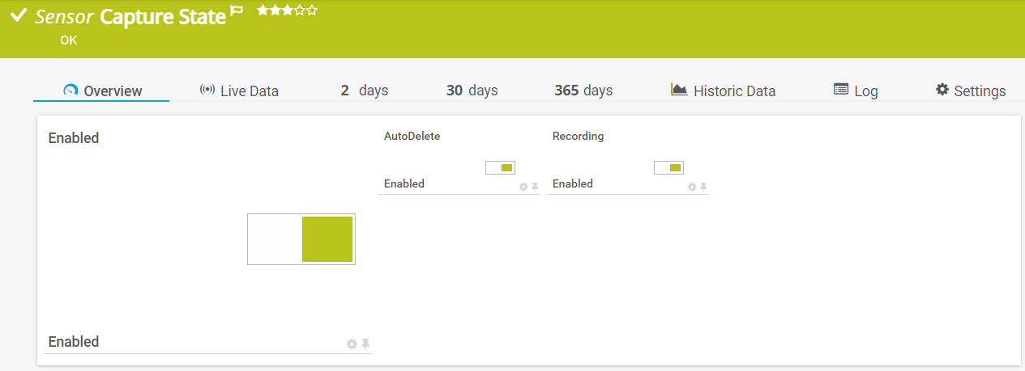The height and width of the screenshot is (371, 1025).
Task: Pin the AutoDelete channel gauge
Action: click(x=535, y=187)
